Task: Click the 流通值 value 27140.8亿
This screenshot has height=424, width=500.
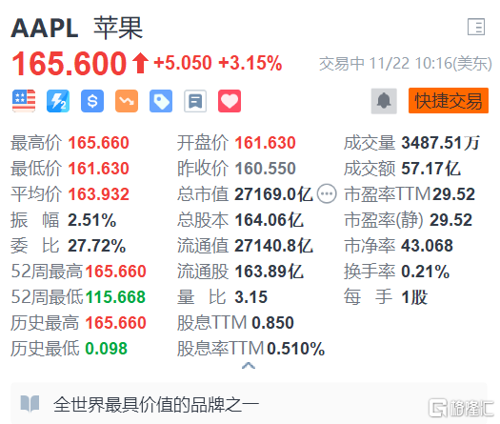Action: [273, 246]
